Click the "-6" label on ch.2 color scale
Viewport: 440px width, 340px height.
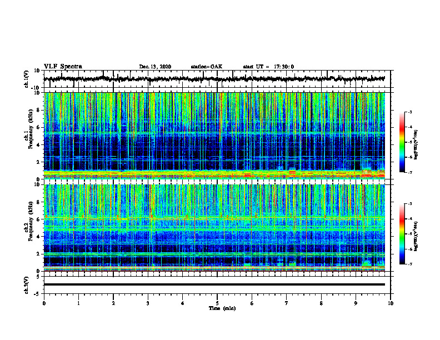coord(409,249)
